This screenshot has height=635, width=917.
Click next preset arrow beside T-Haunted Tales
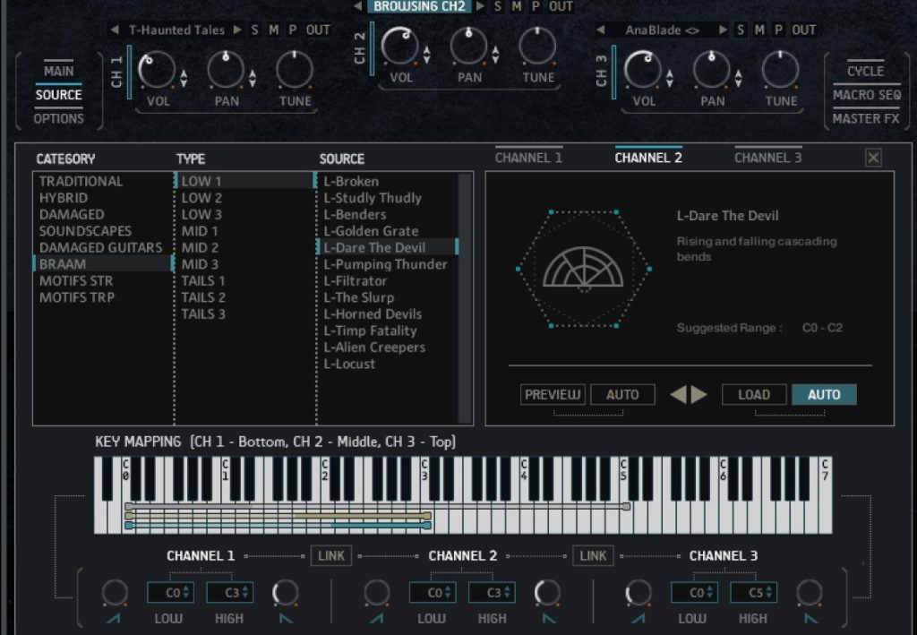(237, 30)
